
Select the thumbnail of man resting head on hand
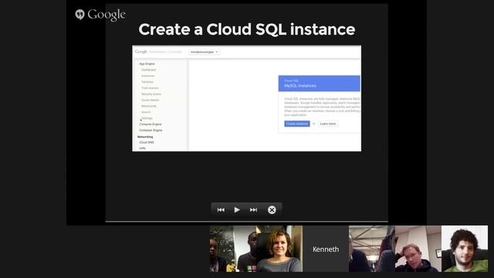[418, 249]
